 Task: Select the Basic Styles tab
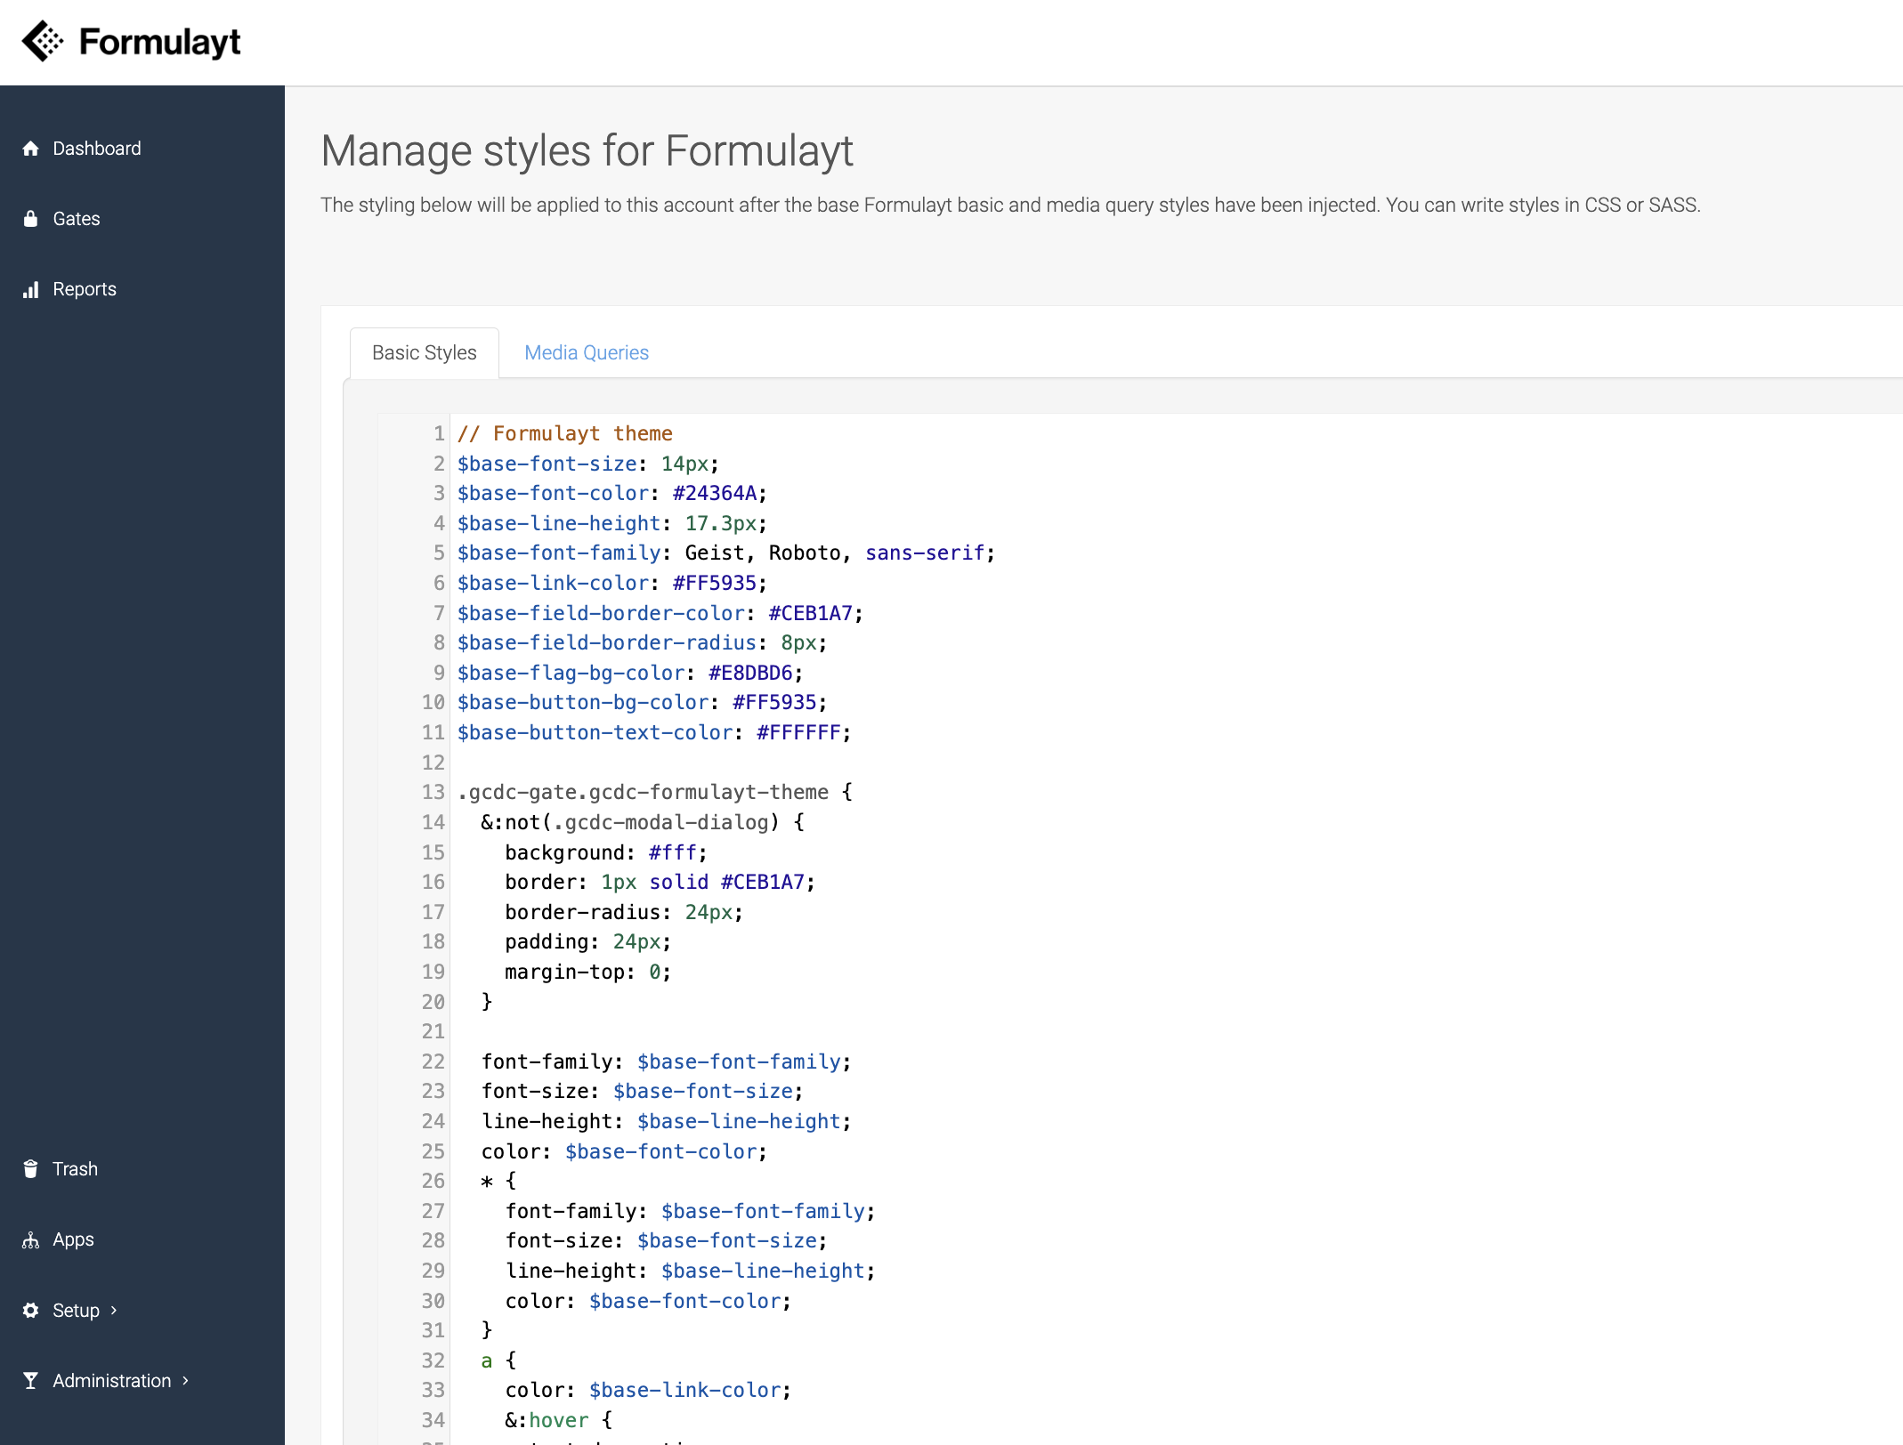click(x=424, y=352)
